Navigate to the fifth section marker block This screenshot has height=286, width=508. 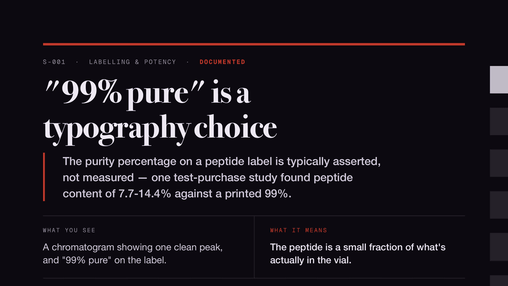coord(499,247)
